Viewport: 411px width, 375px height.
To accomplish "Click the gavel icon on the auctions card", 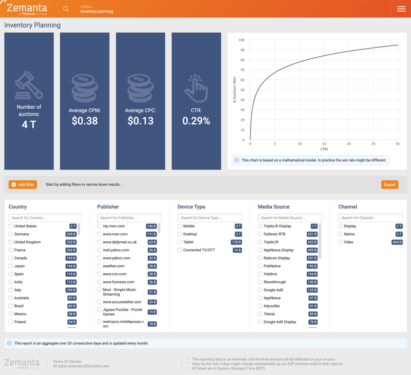I will (x=29, y=87).
